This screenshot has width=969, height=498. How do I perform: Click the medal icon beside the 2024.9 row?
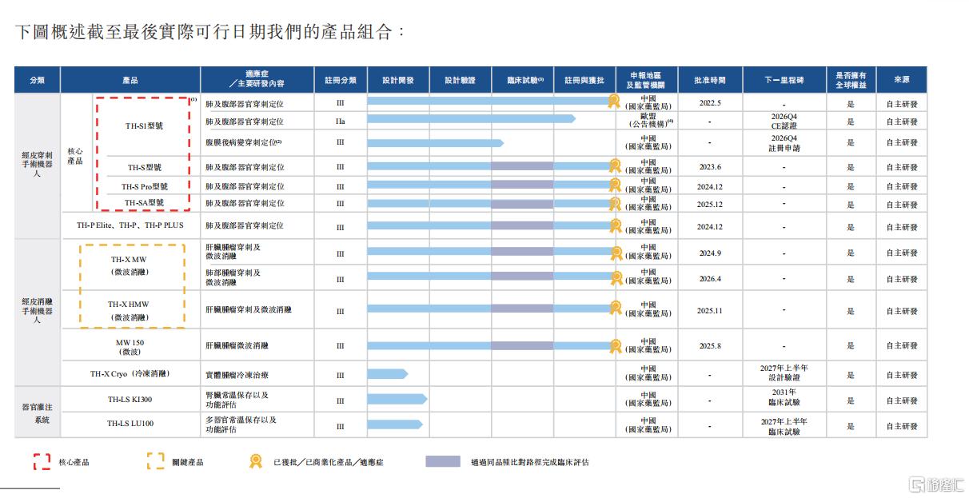(x=615, y=253)
